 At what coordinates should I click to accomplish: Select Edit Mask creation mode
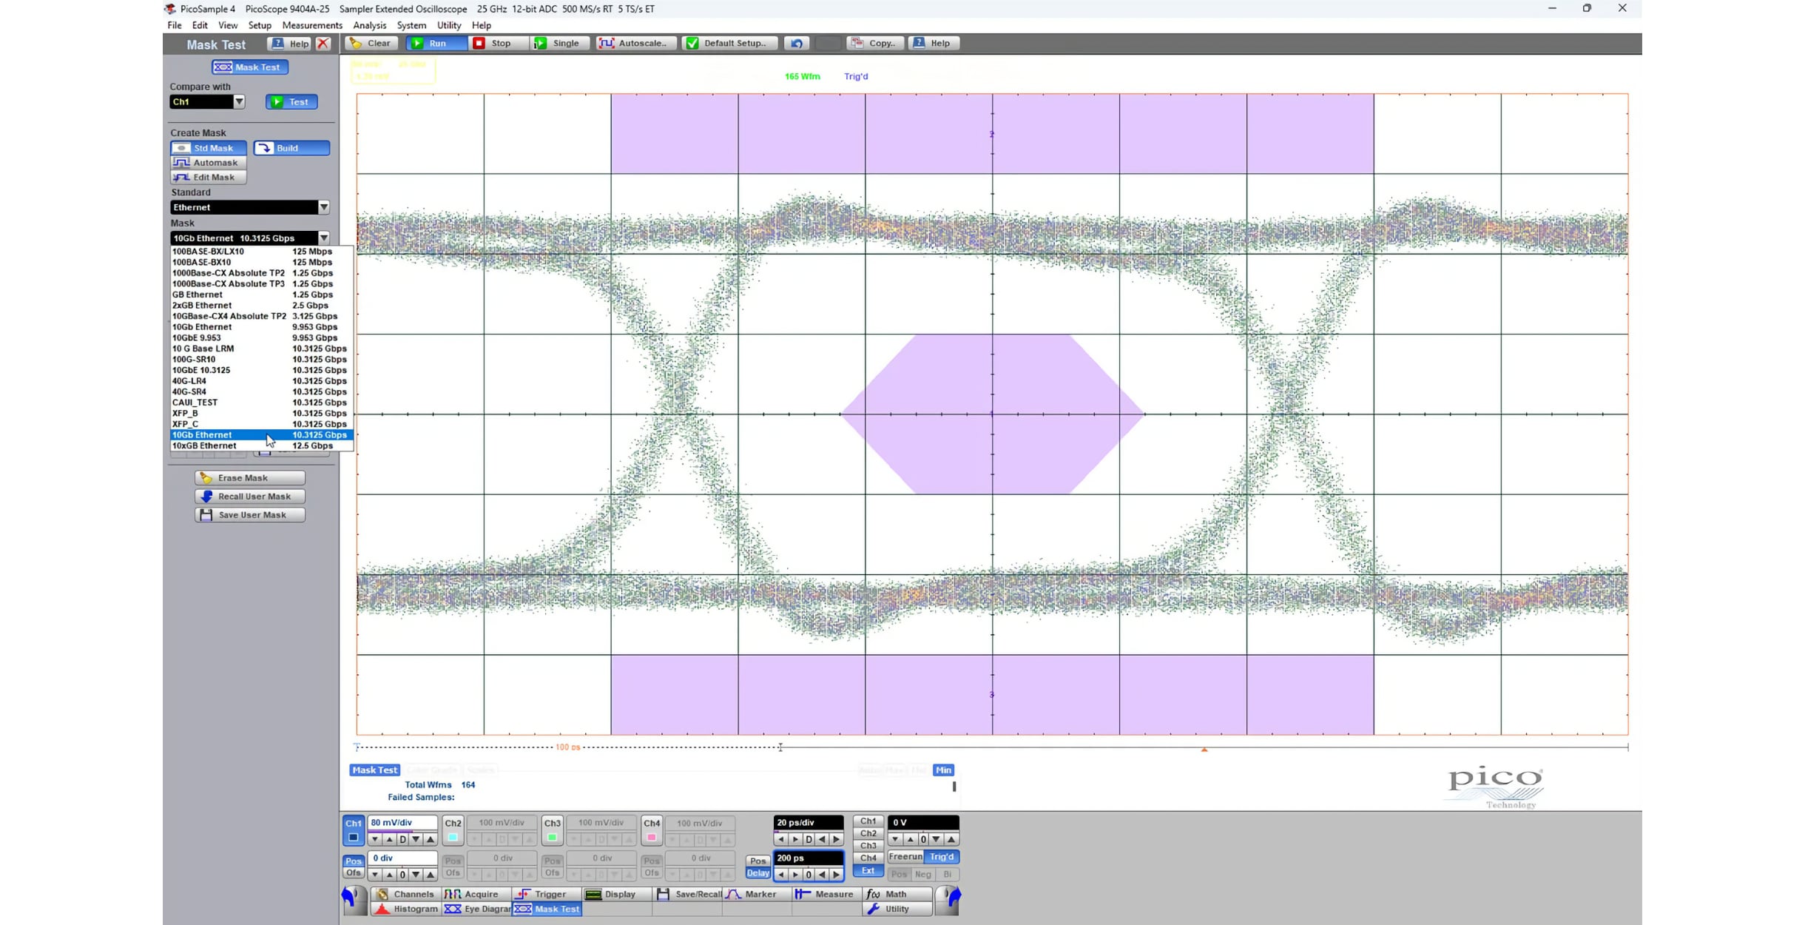pyautogui.click(x=209, y=178)
